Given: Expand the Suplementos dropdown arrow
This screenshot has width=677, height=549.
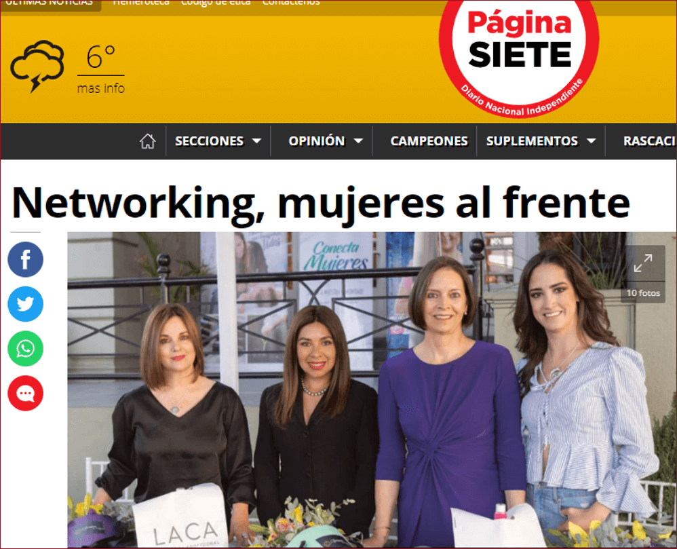Looking at the screenshot, I should pos(592,141).
